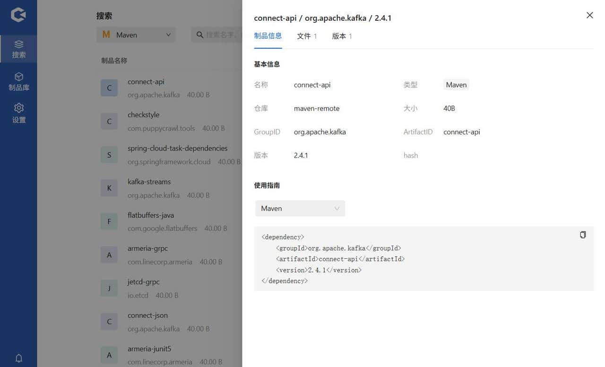Open the spring-cloud-task-dependencies artifact
The height and width of the screenshot is (367, 605).
pyautogui.click(x=178, y=148)
